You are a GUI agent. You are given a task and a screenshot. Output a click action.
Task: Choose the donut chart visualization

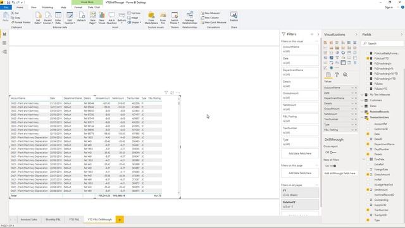coord(343,53)
